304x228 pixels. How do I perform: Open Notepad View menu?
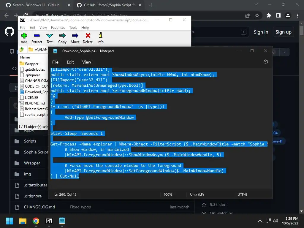86,62
